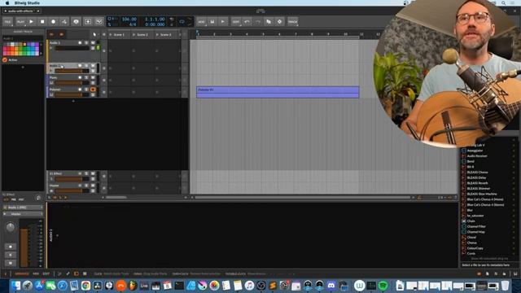Click the tempo value 106.00
The image size is (521, 293).
point(129,20)
